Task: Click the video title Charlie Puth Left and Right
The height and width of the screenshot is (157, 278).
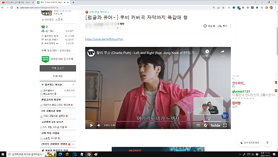Action: tap(146, 53)
